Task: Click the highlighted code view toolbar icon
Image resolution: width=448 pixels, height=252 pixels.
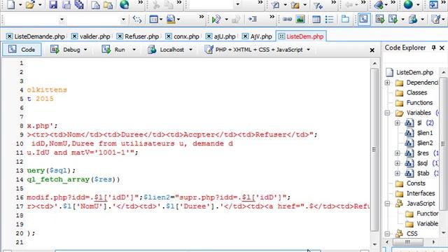Action: pyautogui.click(x=364, y=19)
